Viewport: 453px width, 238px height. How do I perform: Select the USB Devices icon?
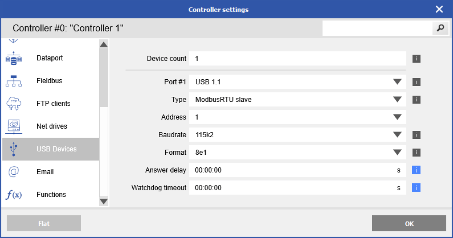pos(13,149)
